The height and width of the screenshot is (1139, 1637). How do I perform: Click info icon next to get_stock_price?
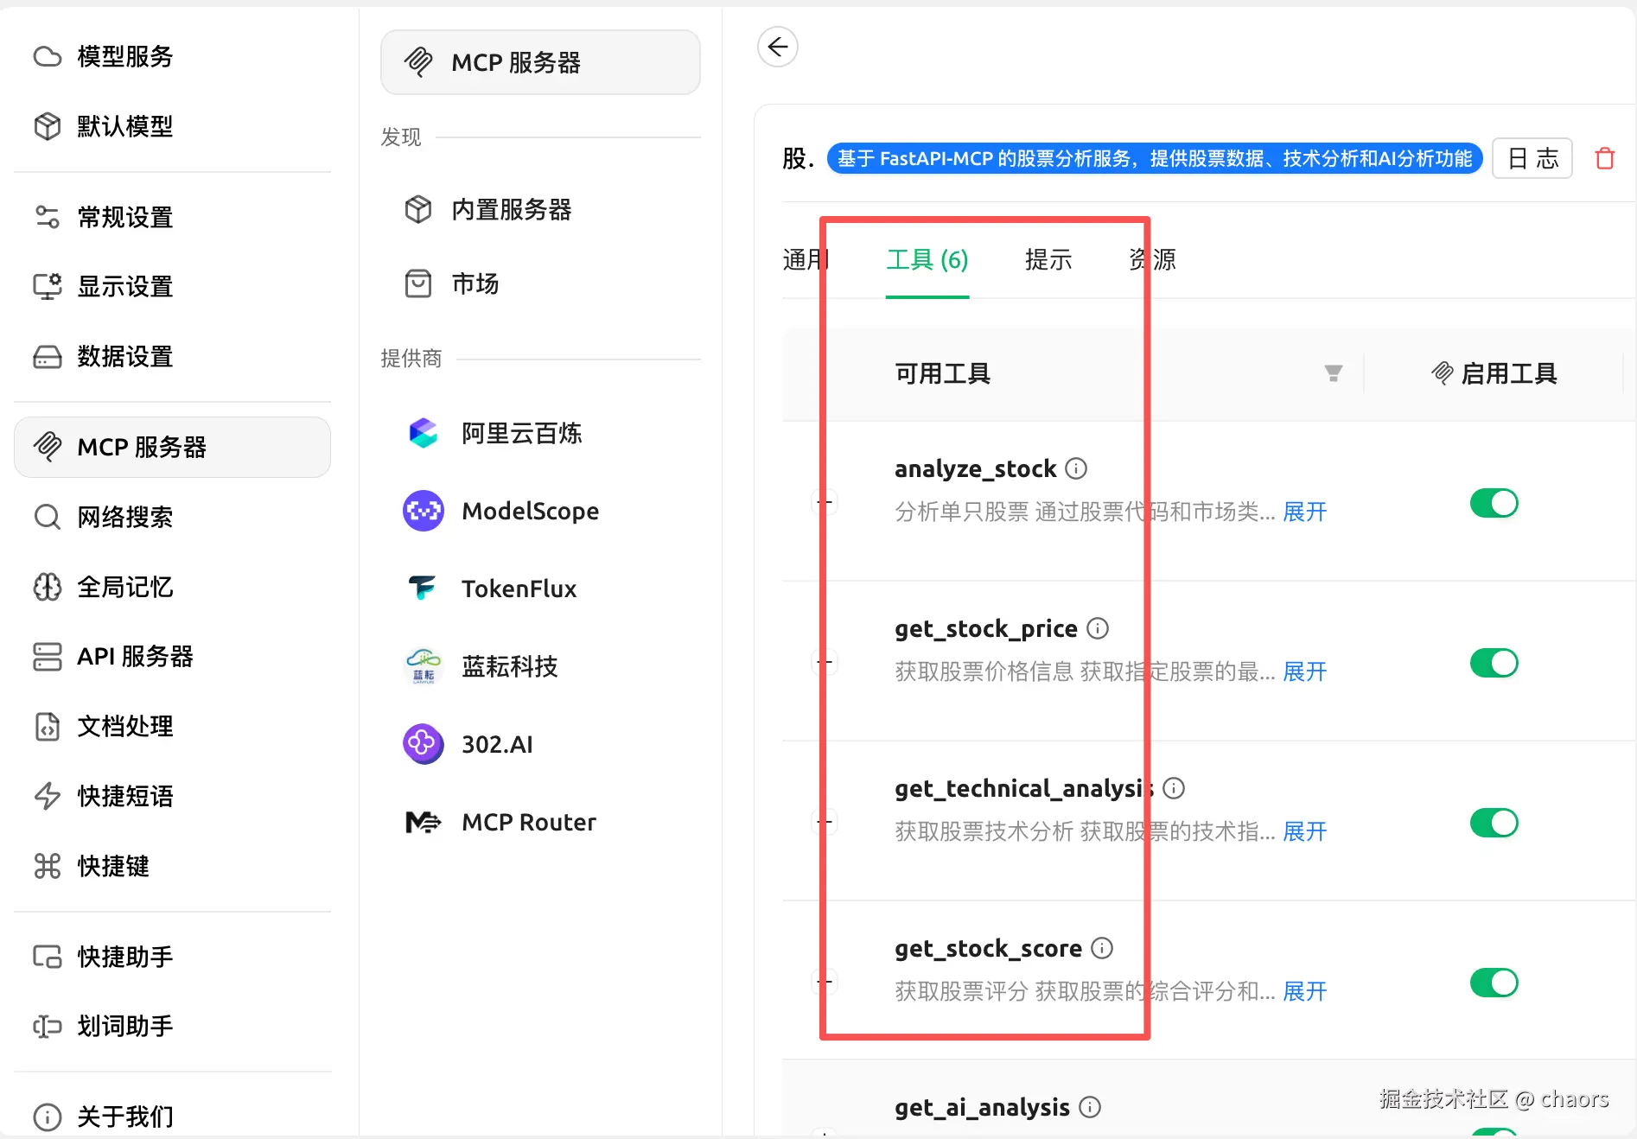click(x=1098, y=628)
